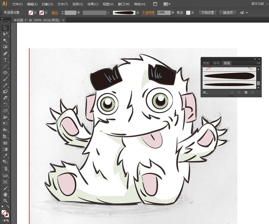Open the 对象(O) menu
The image size is (269, 224).
[x=47, y=4]
